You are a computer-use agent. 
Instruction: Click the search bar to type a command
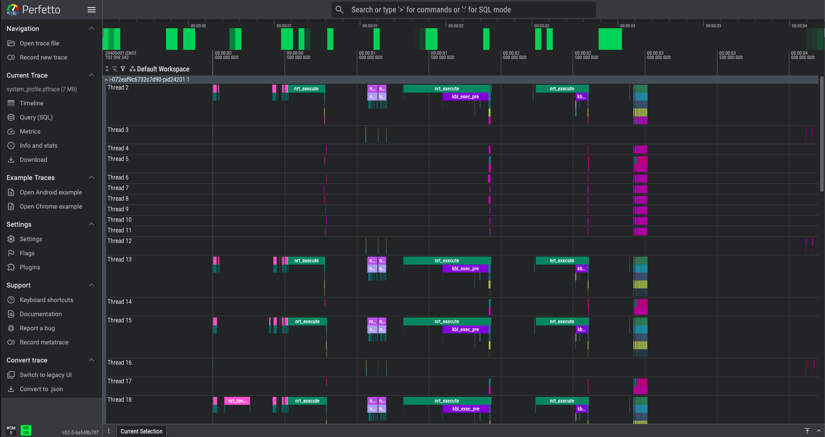point(464,9)
